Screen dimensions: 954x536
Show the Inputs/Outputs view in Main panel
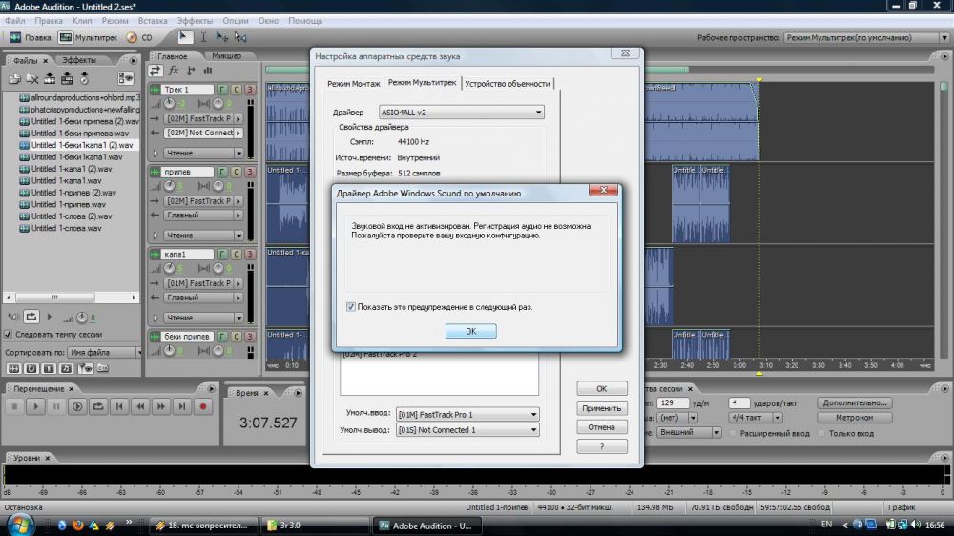coord(156,72)
